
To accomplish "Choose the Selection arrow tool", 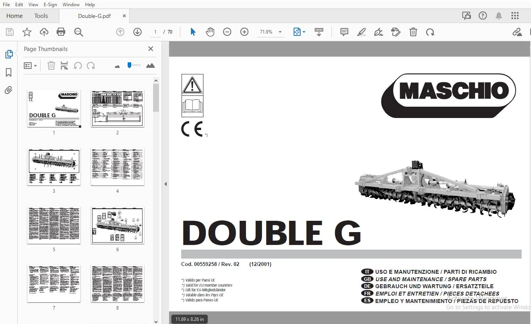I will coord(193,32).
